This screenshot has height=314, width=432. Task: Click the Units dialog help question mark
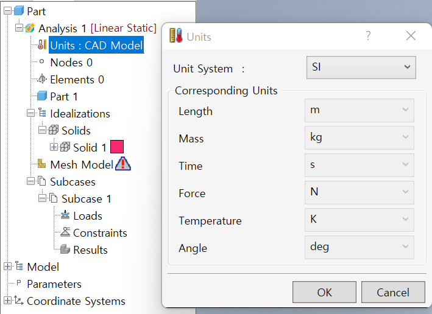pos(368,37)
